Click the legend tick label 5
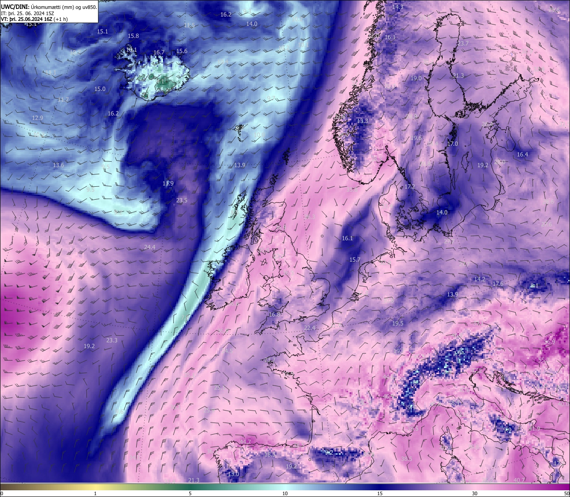 click(190, 493)
